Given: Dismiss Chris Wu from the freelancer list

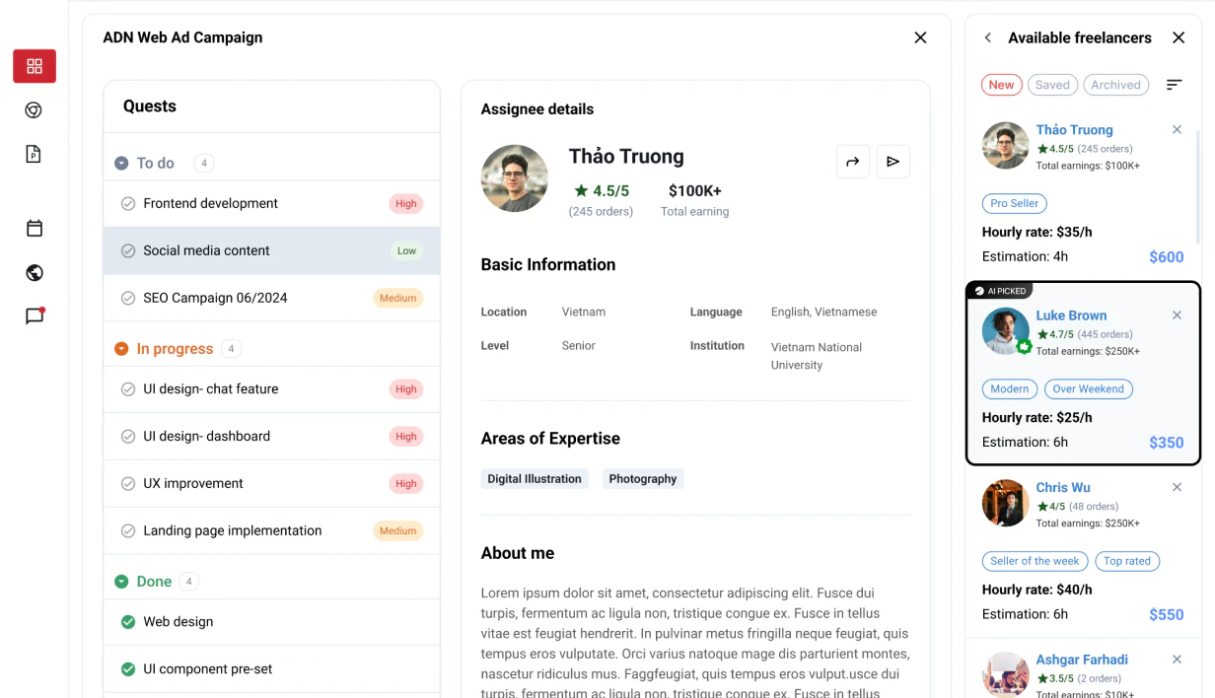Looking at the screenshot, I should point(1177,487).
